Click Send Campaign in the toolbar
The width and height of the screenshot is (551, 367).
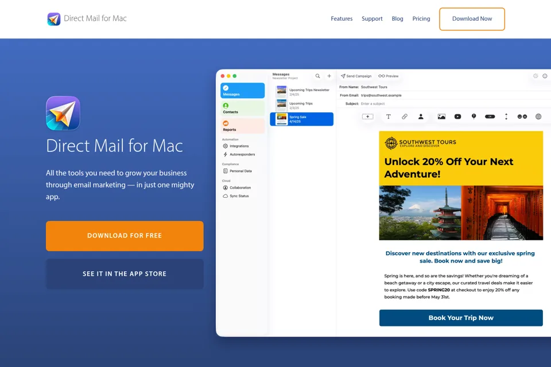356,76
